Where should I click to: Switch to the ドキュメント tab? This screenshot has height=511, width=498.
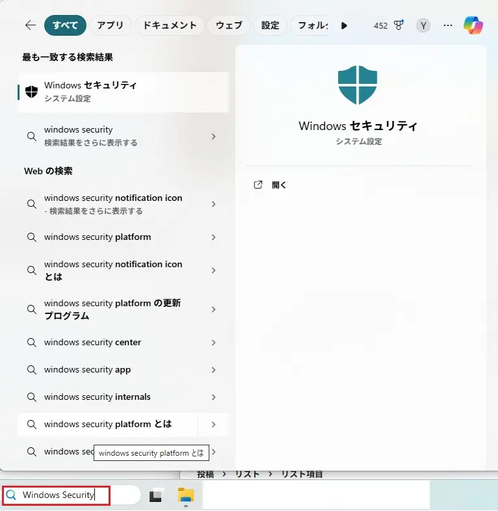tap(170, 25)
